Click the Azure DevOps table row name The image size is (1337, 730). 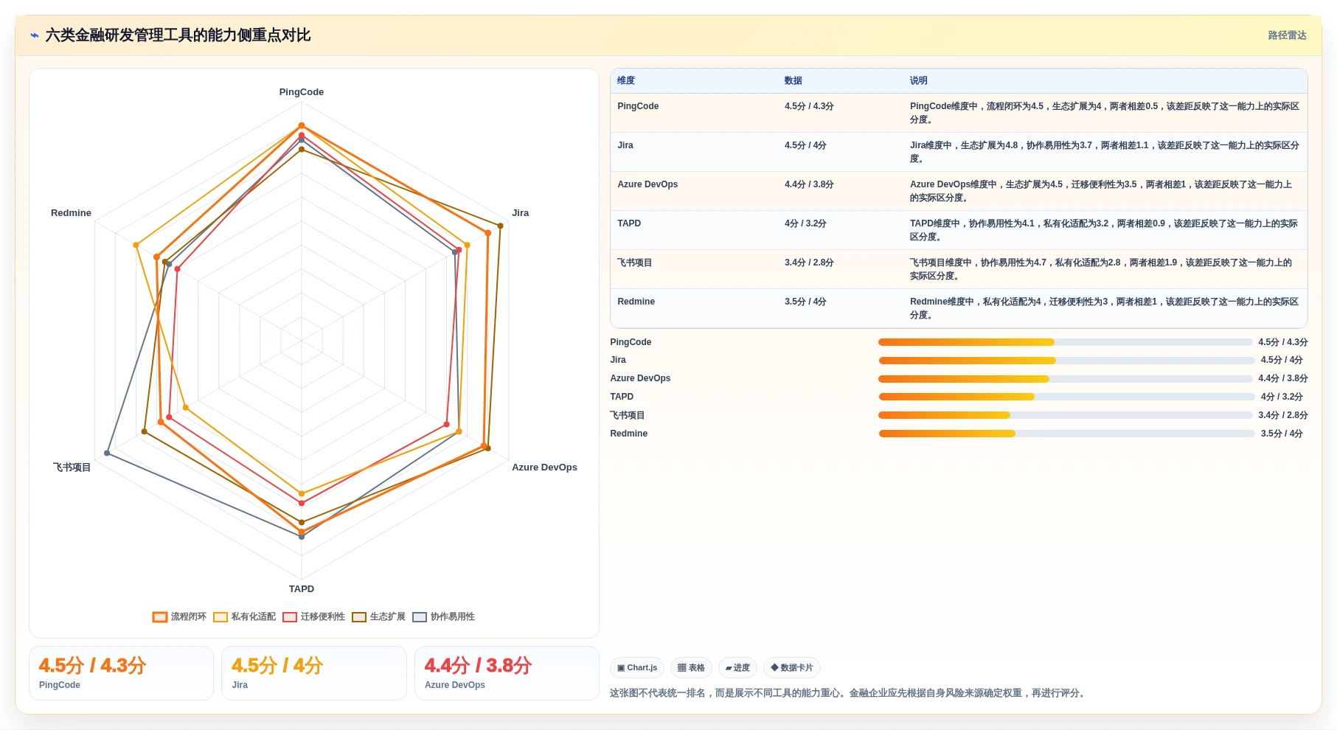click(647, 184)
